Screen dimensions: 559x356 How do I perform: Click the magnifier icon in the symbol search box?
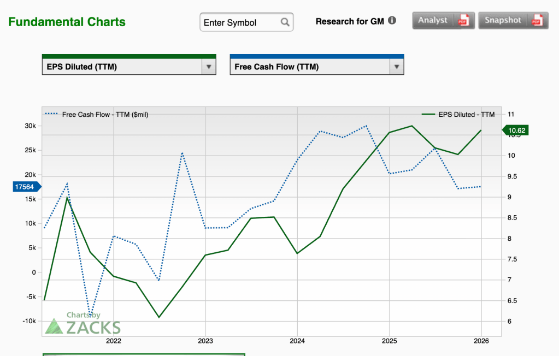(x=285, y=22)
